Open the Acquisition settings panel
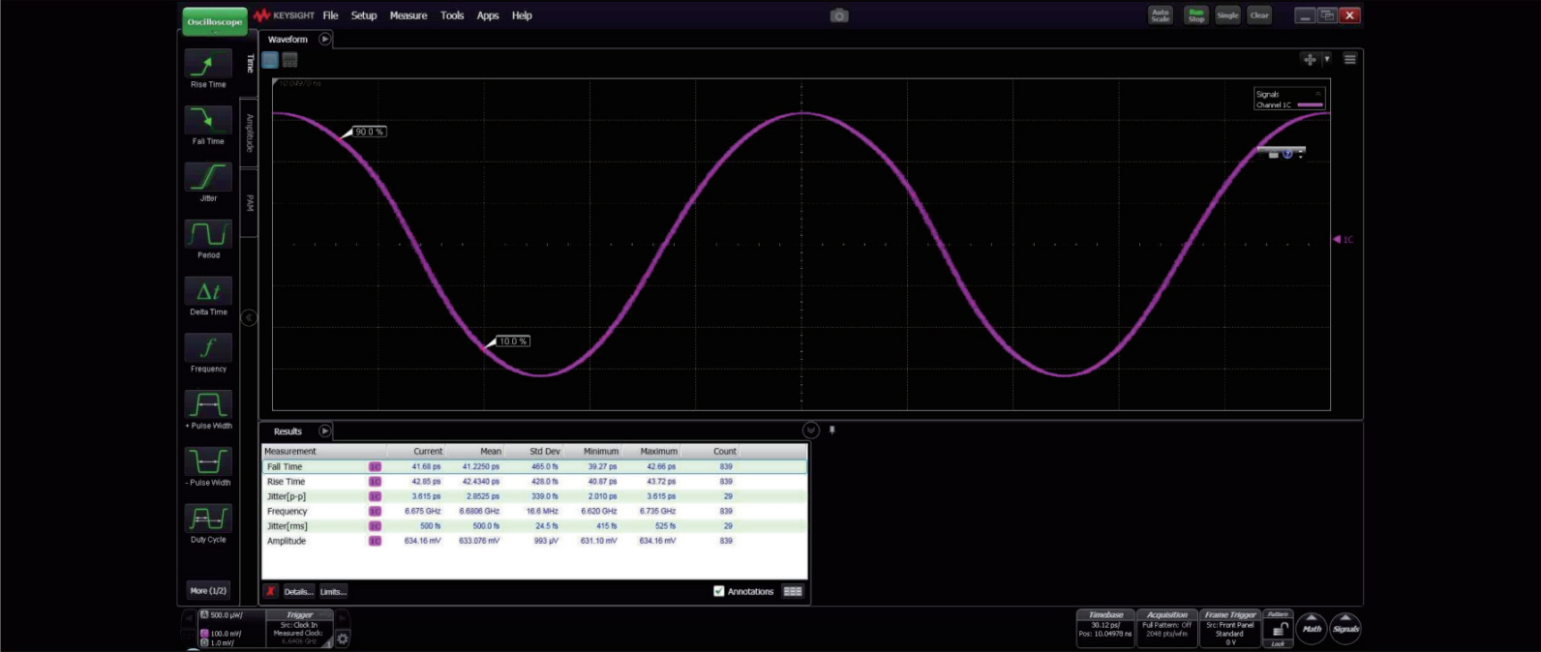Image resolution: width=1541 pixels, height=652 pixels. pos(1167,629)
